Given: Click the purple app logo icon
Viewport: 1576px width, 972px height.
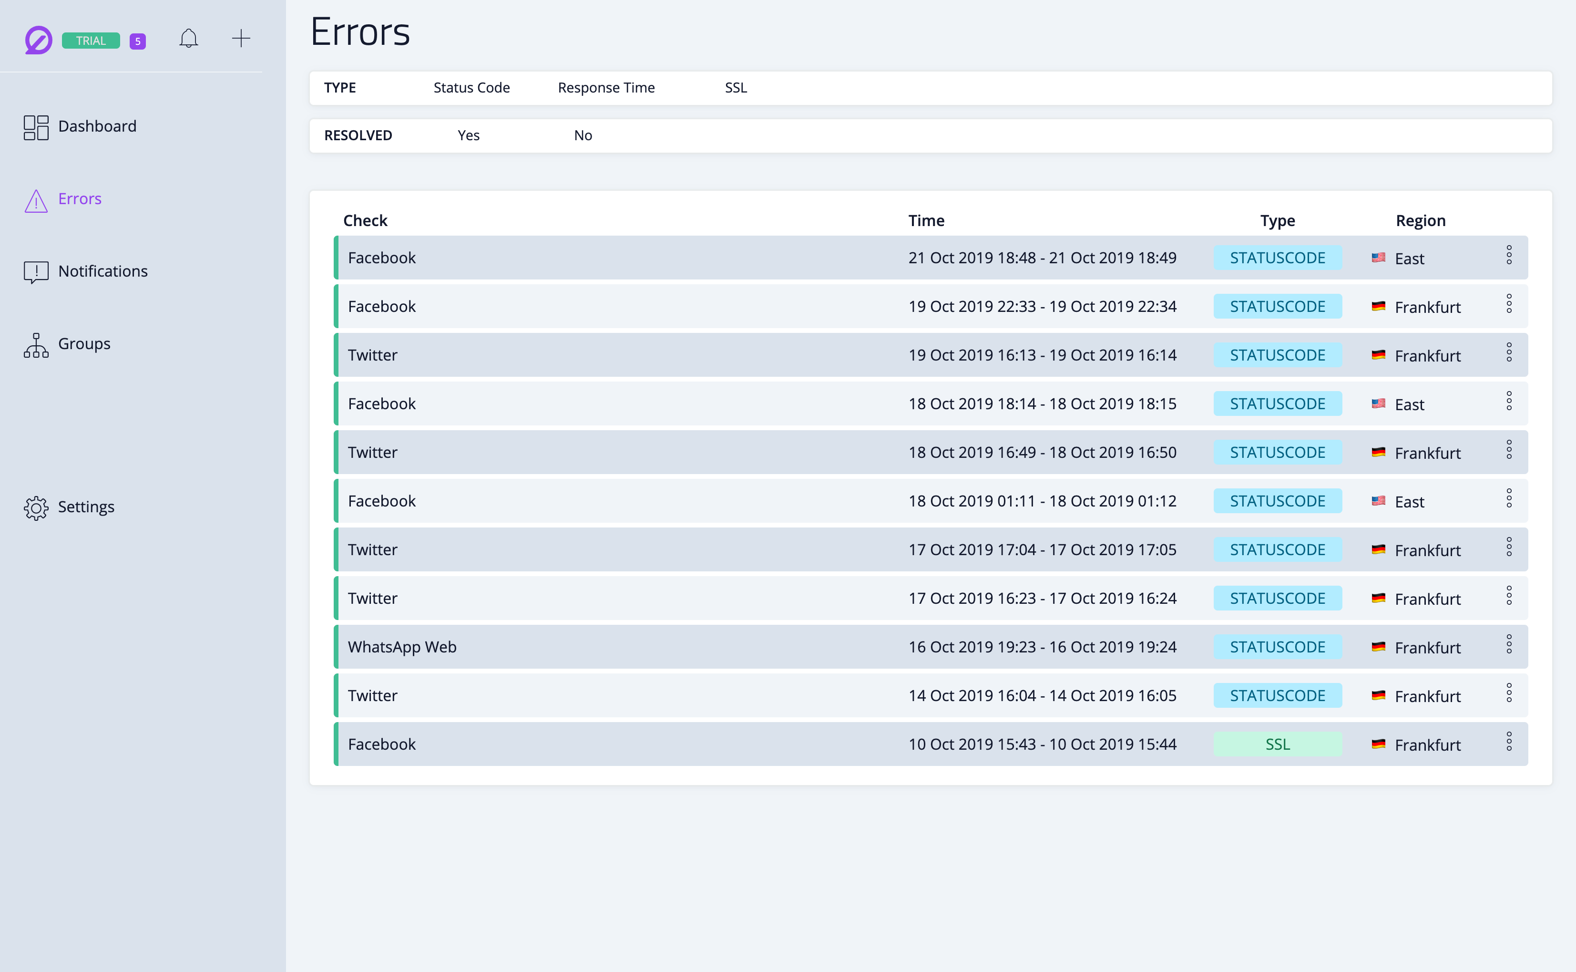Looking at the screenshot, I should pyautogui.click(x=38, y=40).
